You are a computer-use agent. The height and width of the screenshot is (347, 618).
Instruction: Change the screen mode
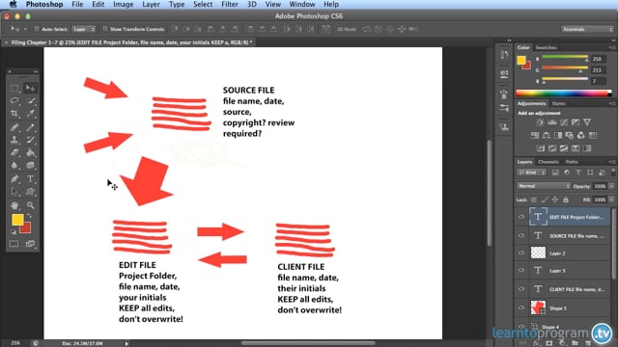[x=30, y=244]
